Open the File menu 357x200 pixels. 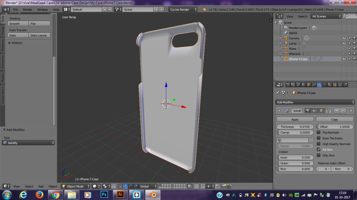15,9
